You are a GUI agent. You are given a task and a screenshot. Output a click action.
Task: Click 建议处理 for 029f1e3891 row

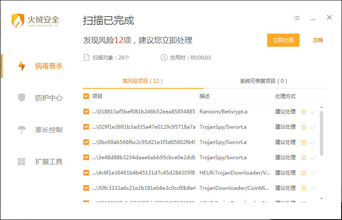[x=285, y=127]
